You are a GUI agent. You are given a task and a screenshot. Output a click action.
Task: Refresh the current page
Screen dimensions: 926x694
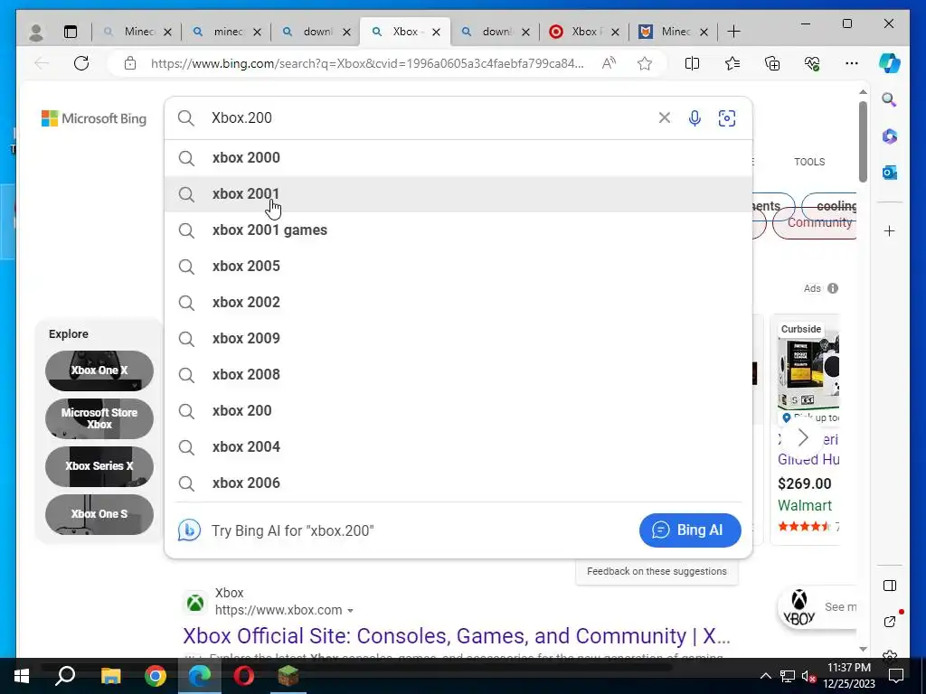click(x=81, y=63)
